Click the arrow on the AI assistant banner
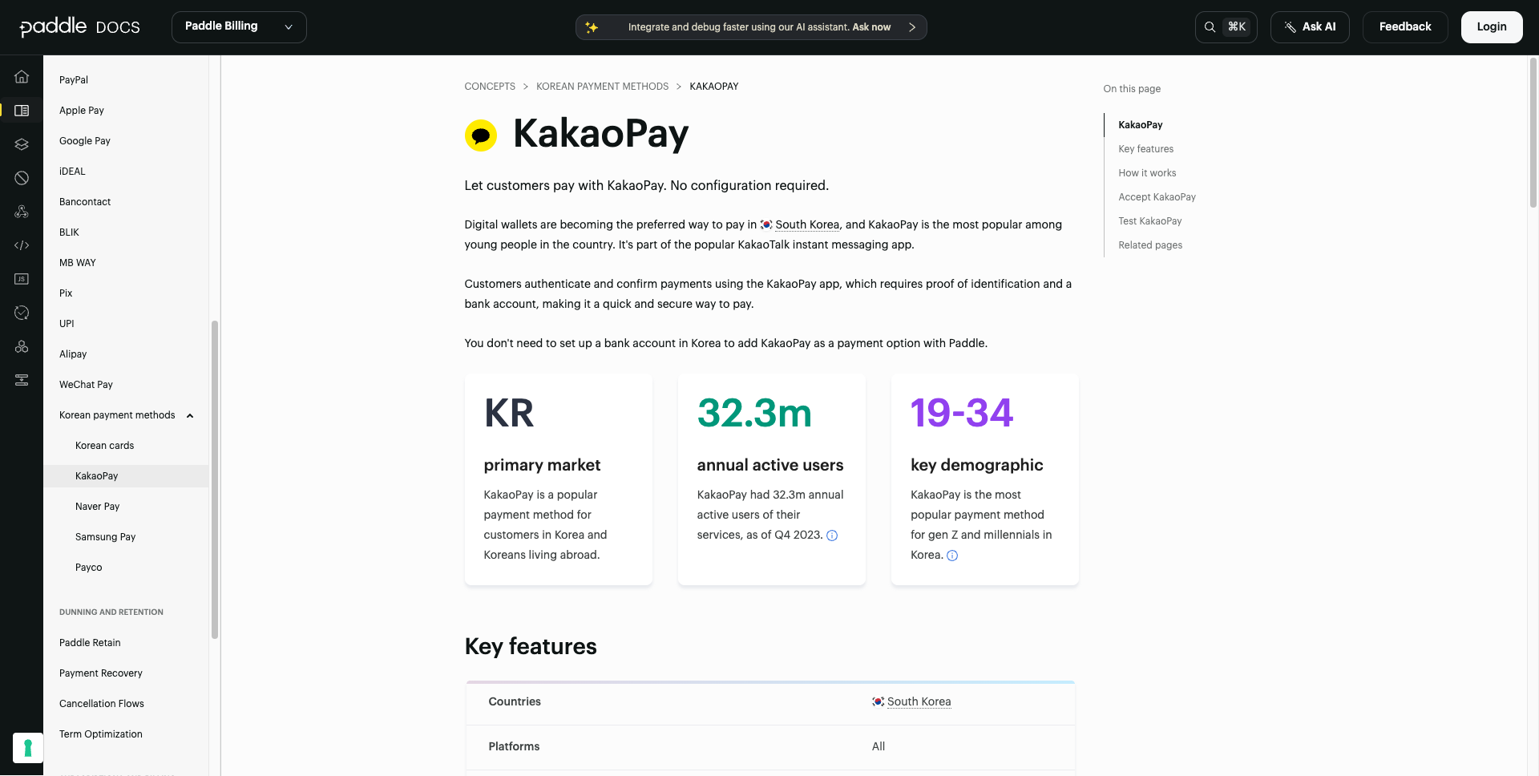The image size is (1539, 776). [x=911, y=27]
